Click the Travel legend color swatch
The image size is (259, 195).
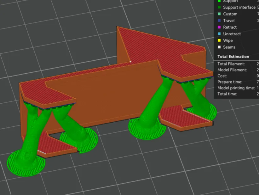point(219,21)
